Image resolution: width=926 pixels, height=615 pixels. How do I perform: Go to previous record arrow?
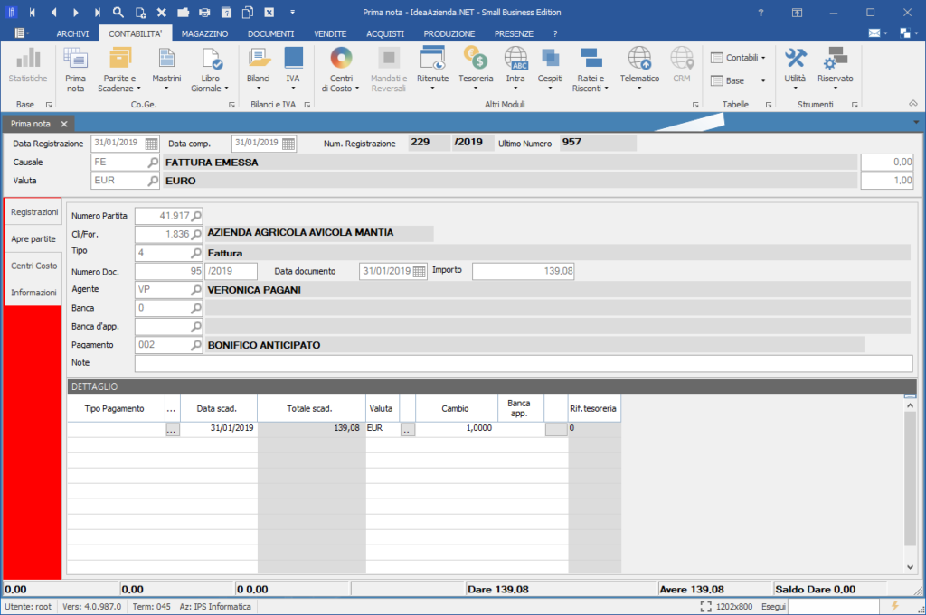pyautogui.click(x=53, y=13)
